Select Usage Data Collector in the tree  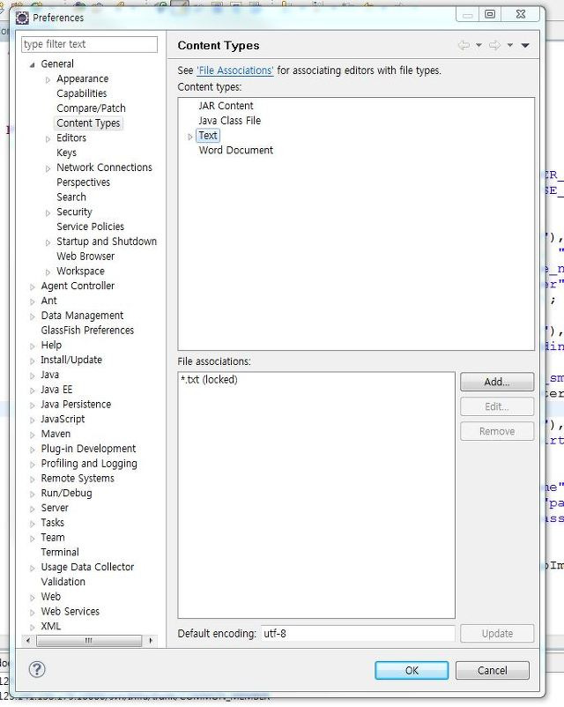pyautogui.click(x=87, y=567)
